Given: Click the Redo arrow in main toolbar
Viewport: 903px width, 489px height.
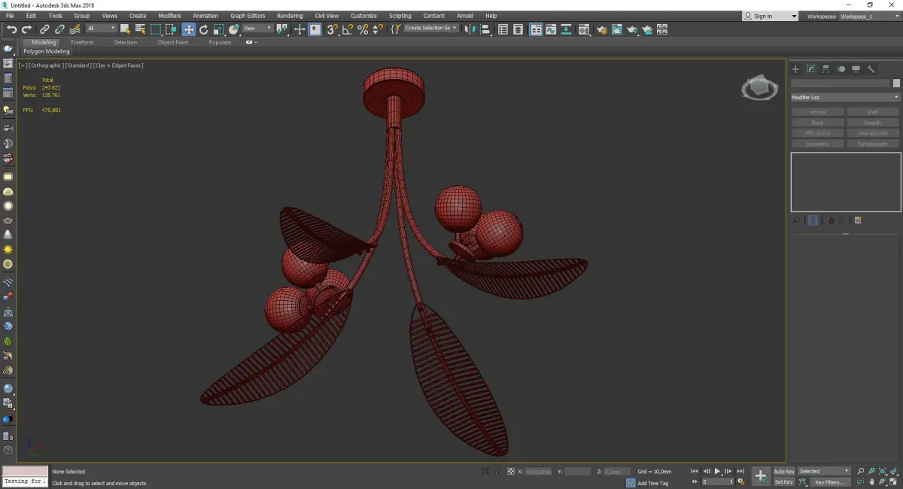Looking at the screenshot, I should (x=26, y=29).
